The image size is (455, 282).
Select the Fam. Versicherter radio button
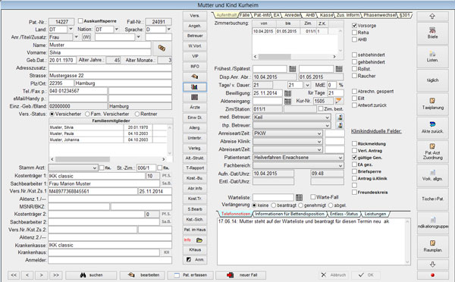click(87, 114)
